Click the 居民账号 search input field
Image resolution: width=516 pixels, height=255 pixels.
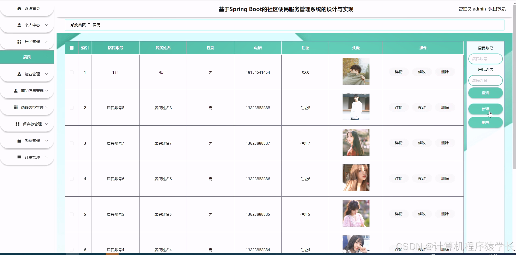coord(485,59)
